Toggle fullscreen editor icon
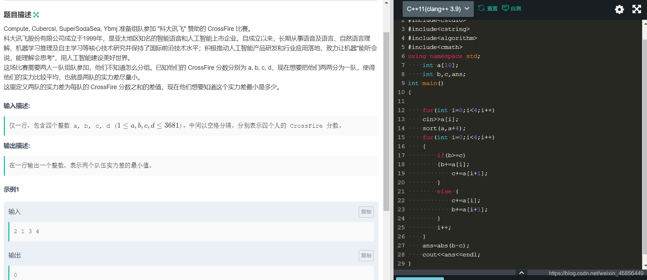The width and height of the screenshot is (647, 280). tap(637, 9)
